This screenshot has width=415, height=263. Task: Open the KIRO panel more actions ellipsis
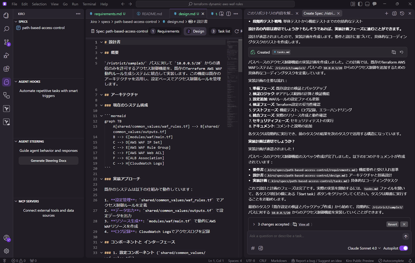pyautogui.click(x=78, y=14)
